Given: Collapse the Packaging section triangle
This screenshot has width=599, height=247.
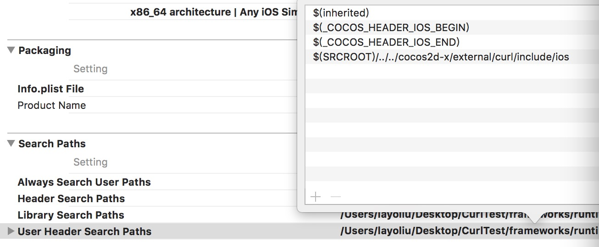Looking at the screenshot, I should (11, 50).
